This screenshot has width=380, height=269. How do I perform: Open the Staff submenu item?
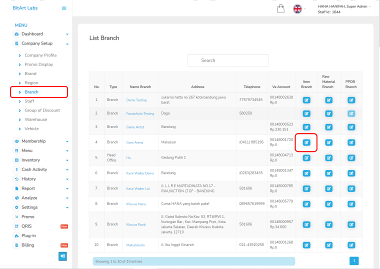29,101
